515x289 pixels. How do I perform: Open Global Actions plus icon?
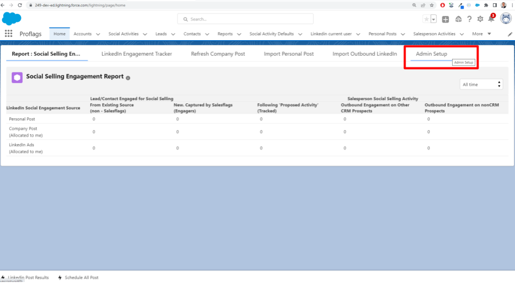445,19
